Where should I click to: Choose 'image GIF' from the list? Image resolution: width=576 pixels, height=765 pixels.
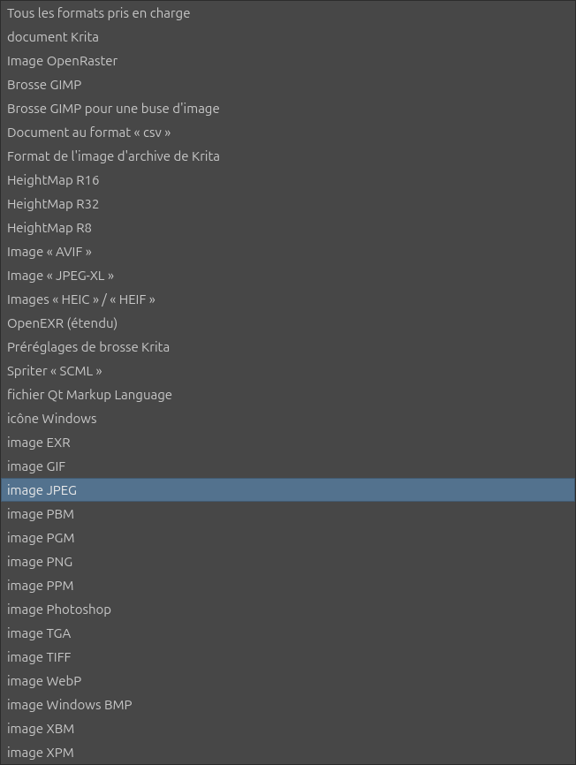(x=288, y=467)
